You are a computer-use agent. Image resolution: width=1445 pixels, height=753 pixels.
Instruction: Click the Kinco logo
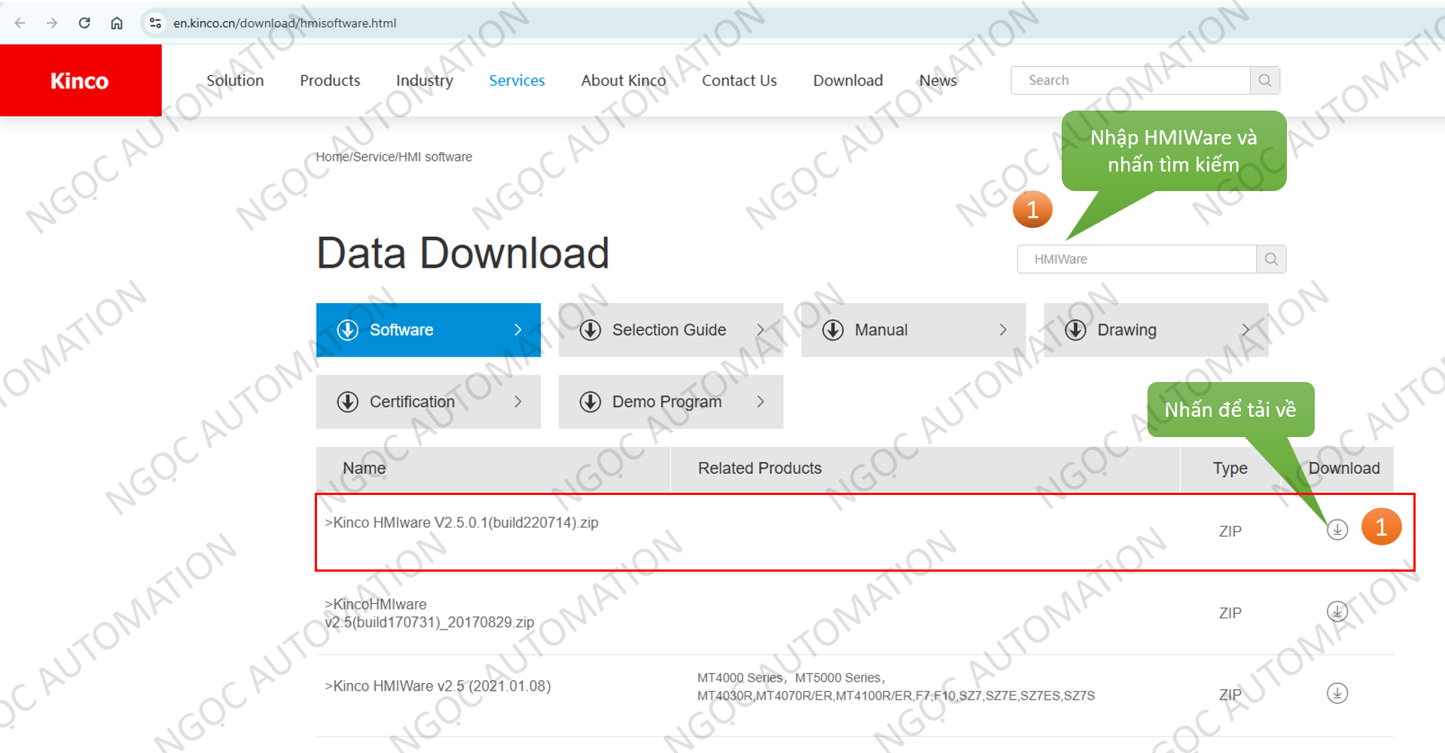pyautogui.click(x=80, y=80)
